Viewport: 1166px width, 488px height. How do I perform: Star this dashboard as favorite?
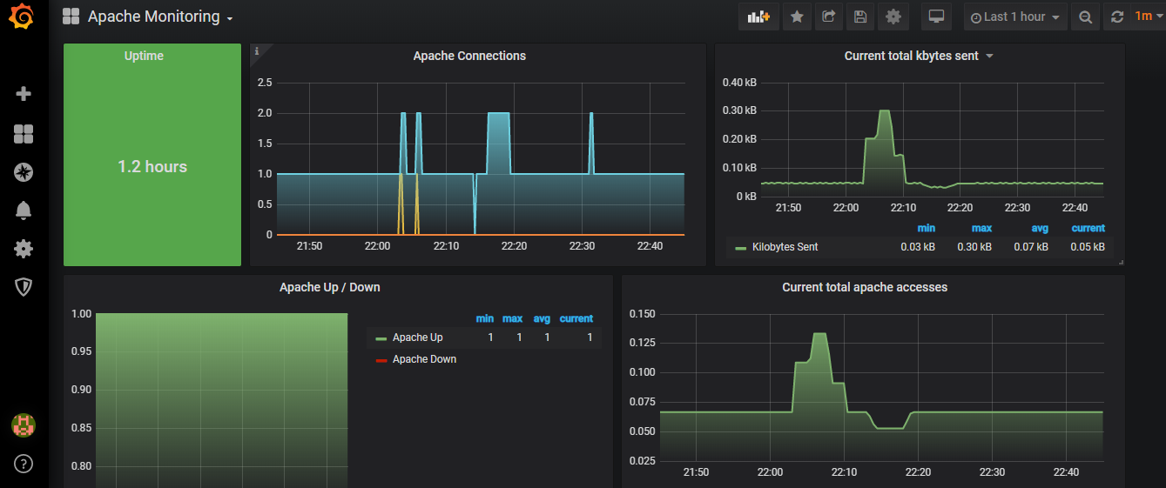pos(797,17)
